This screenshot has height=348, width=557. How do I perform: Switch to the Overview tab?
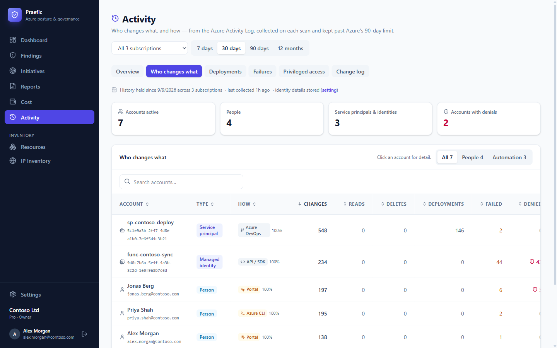click(128, 72)
